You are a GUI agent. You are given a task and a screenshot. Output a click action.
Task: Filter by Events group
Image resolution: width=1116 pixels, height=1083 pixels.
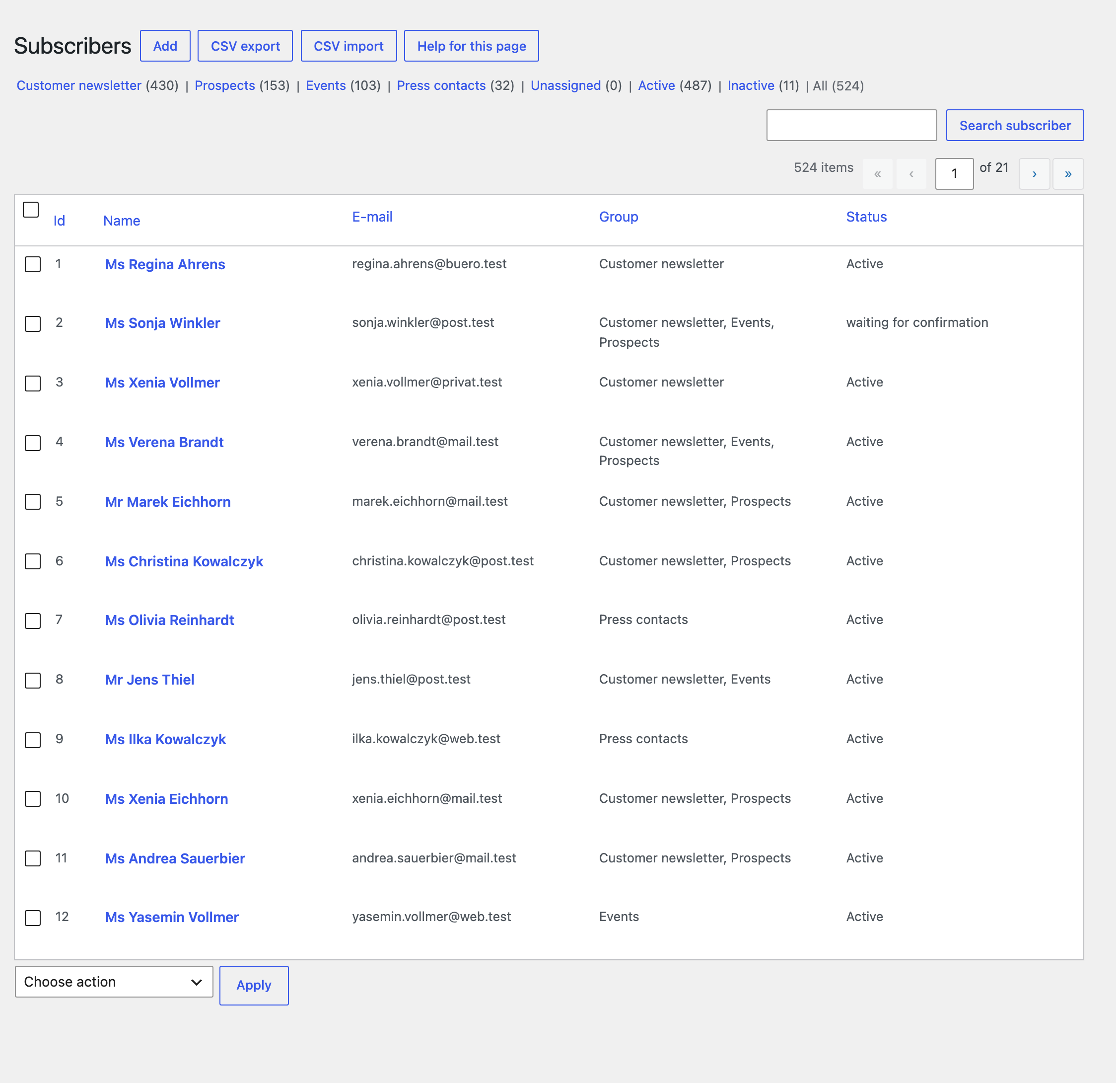coord(326,85)
